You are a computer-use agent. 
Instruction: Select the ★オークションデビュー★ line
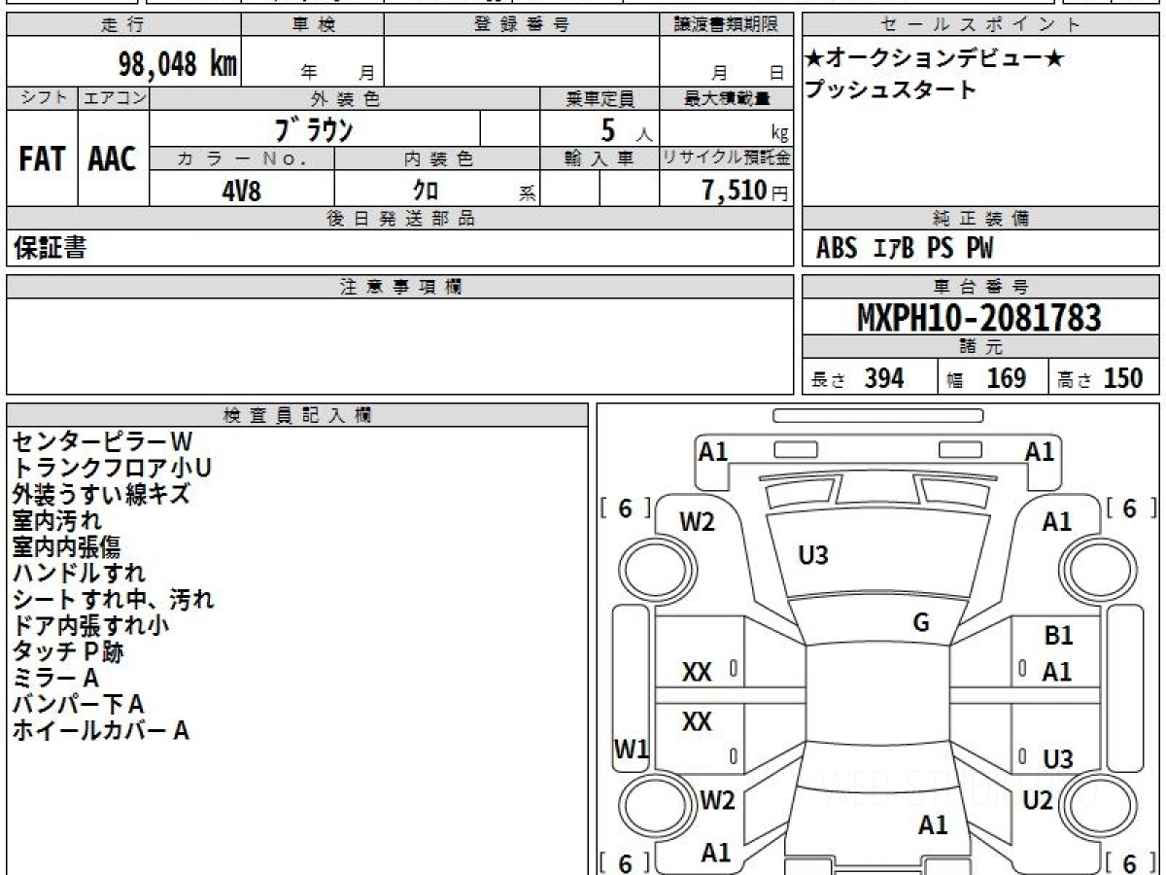point(936,58)
